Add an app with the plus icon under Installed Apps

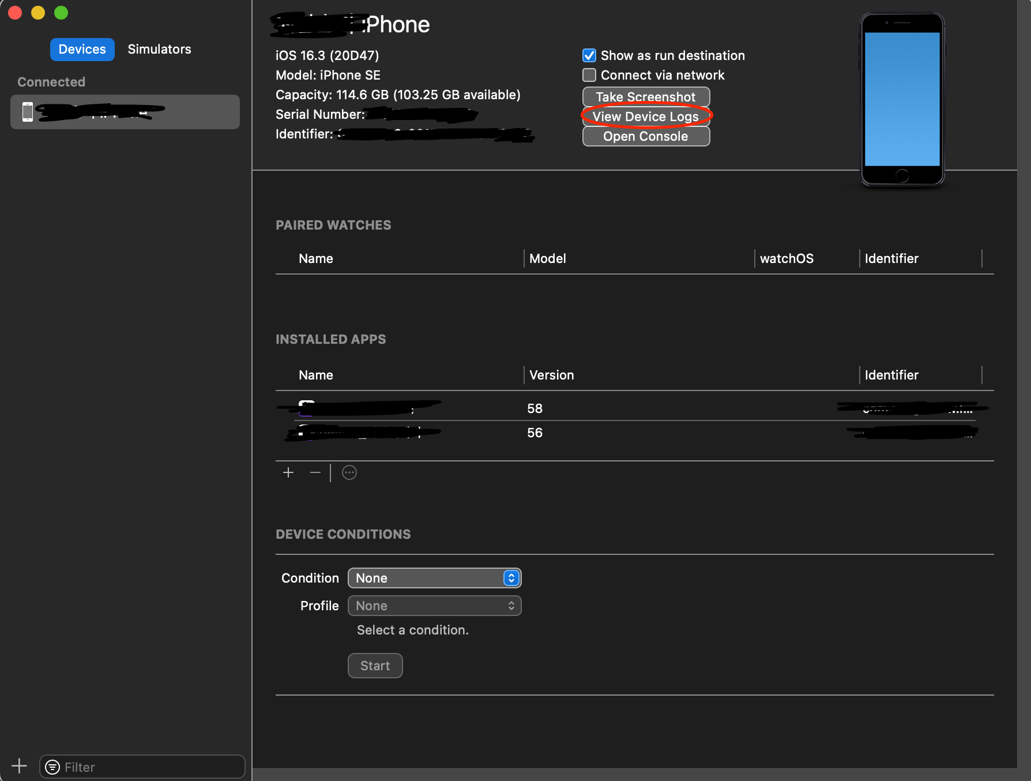click(288, 473)
